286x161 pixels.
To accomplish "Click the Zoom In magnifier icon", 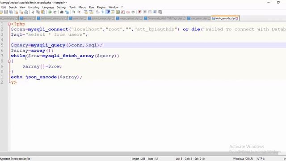I will click(74, 12).
